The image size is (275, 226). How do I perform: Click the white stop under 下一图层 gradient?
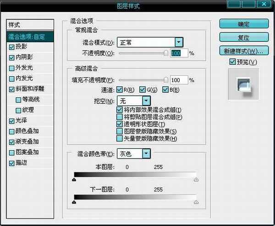click(x=197, y=202)
